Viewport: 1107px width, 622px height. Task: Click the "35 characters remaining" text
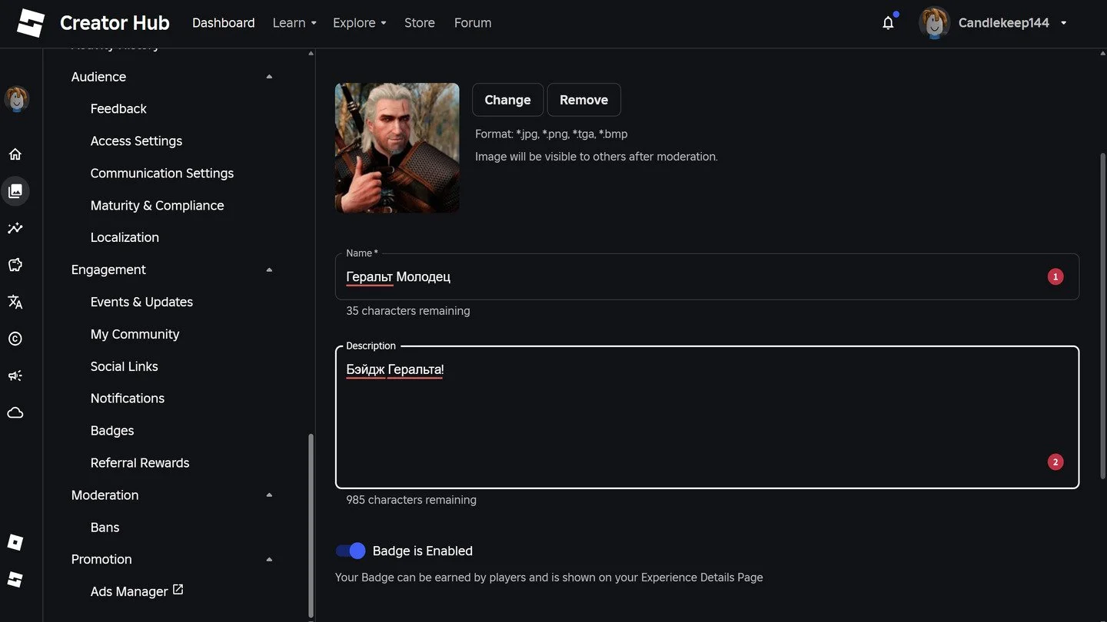pyautogui.click(x=408, y=311)
